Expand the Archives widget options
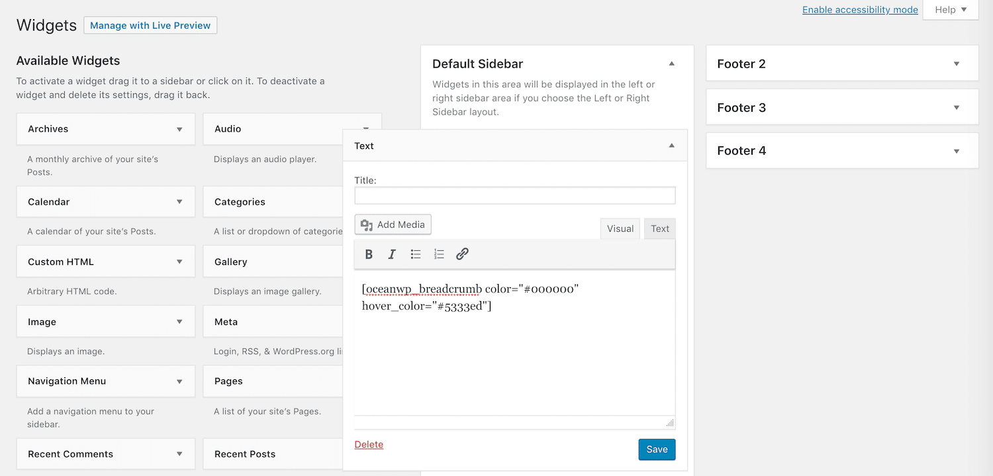993x476 pixels. click(x=179, y=129)
